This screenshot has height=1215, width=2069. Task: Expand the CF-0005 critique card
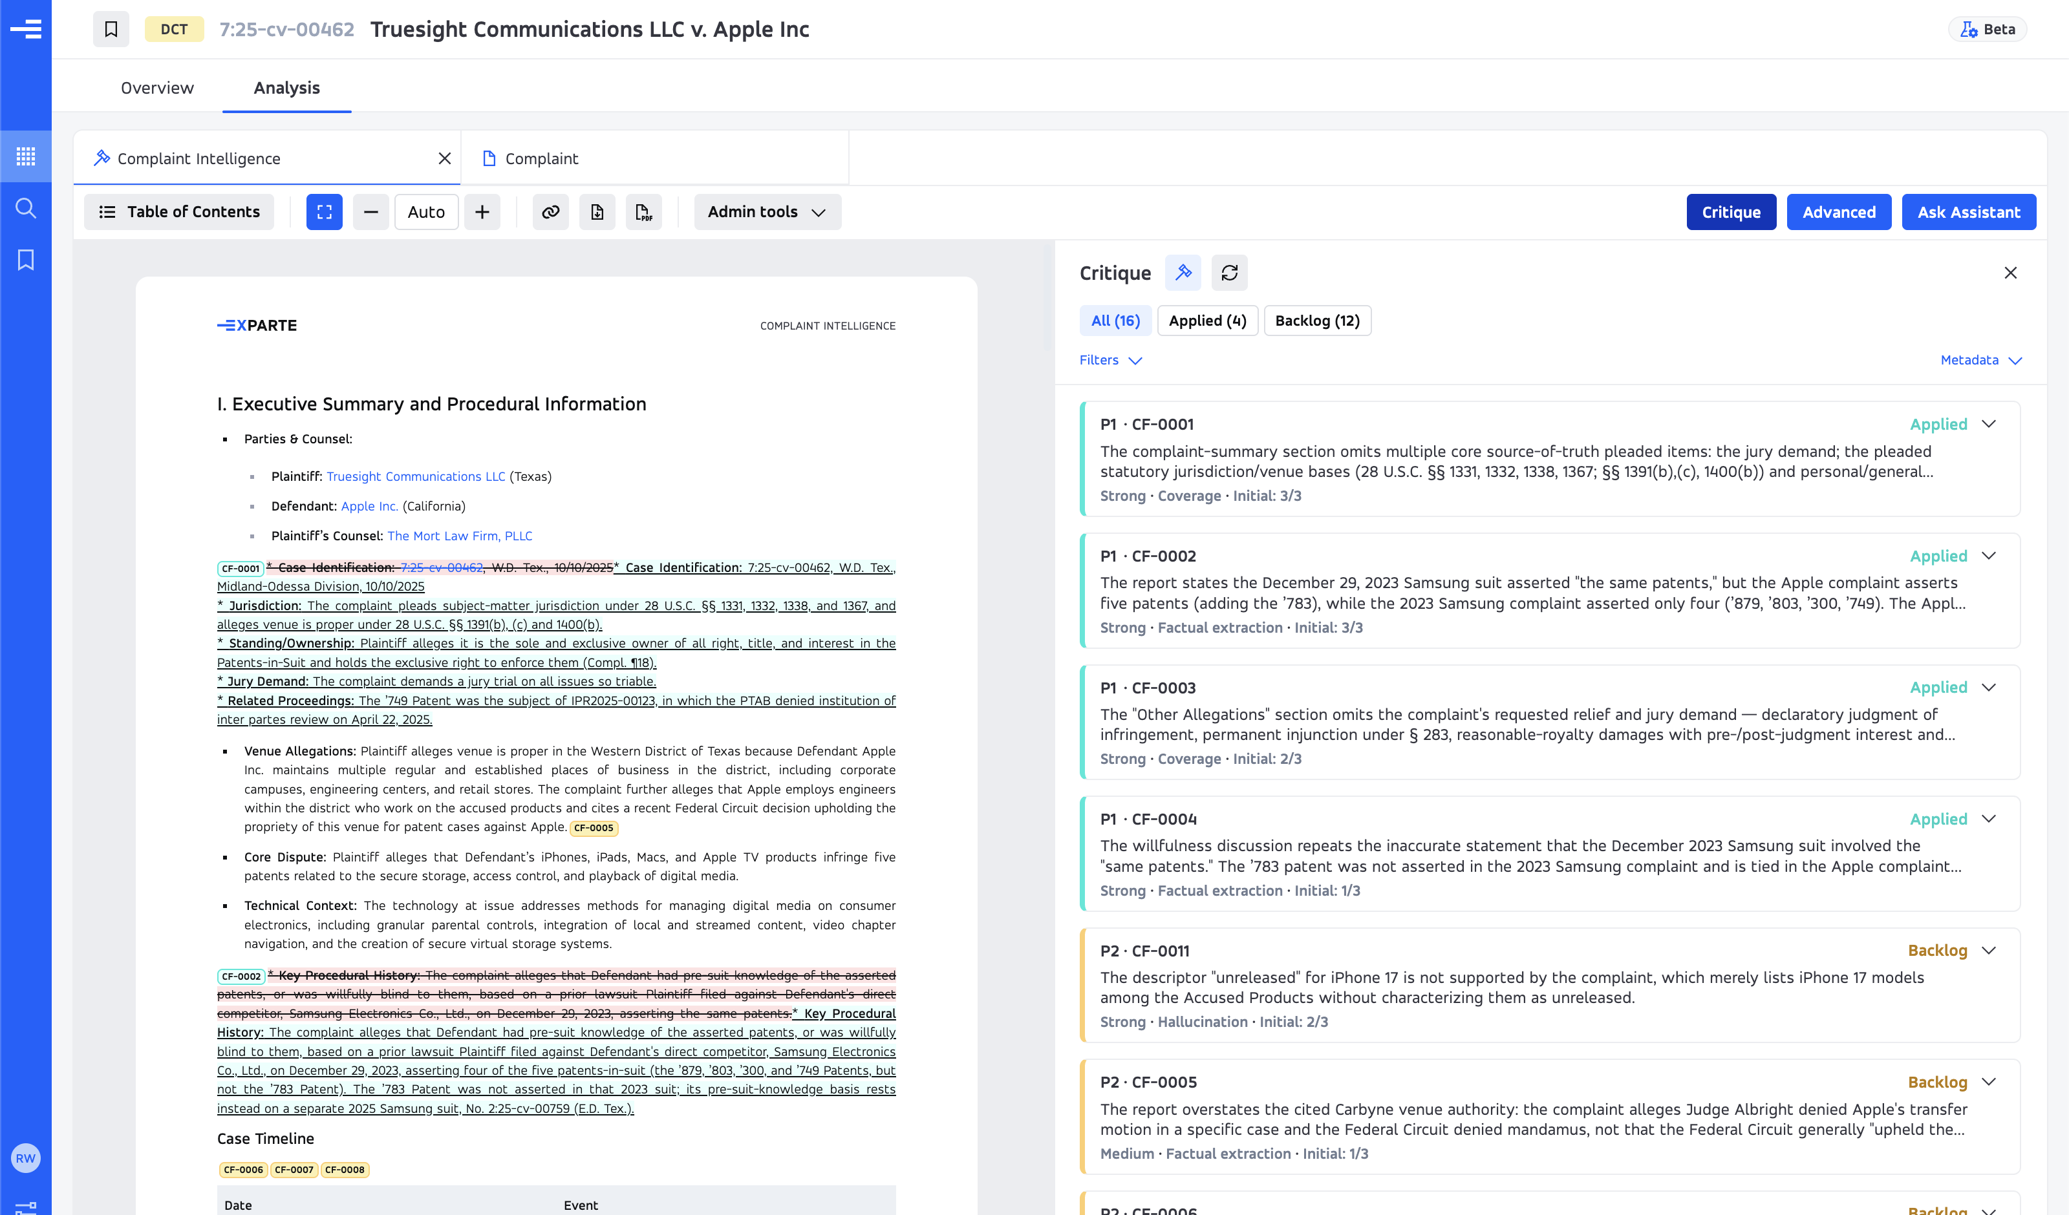coord(1989,1081)
